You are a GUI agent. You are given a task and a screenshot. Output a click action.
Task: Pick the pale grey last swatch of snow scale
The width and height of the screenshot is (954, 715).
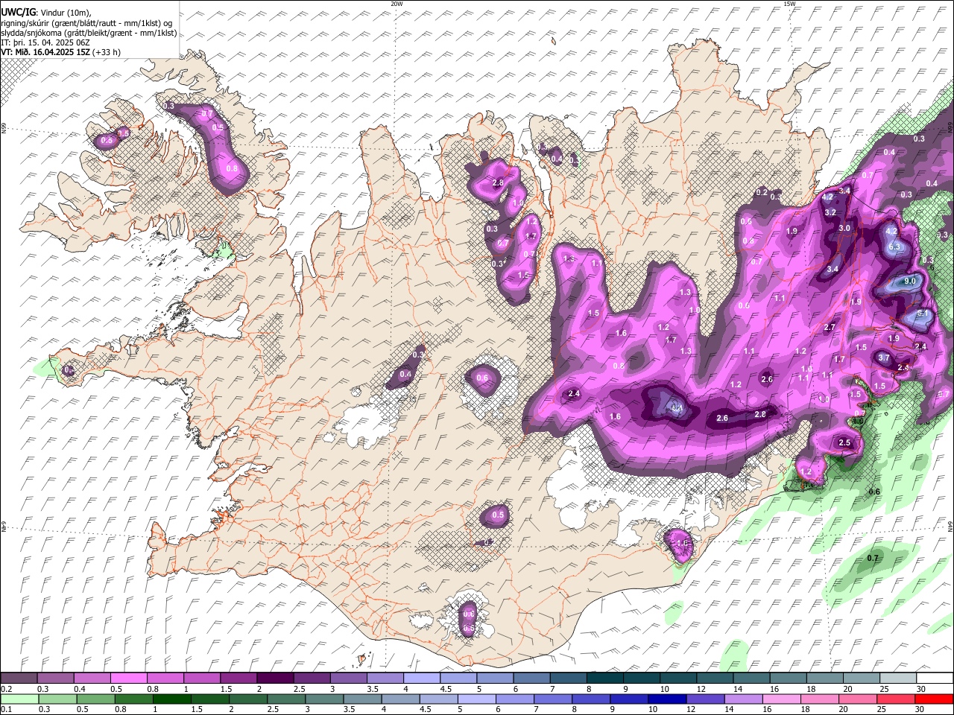[x=898, y=678]
